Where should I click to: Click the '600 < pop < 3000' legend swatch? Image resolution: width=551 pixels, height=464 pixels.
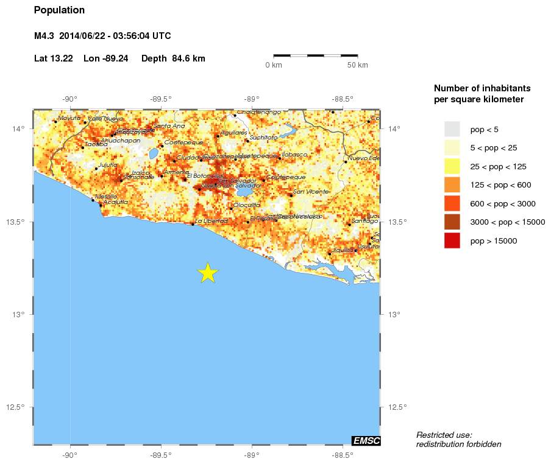452,204
